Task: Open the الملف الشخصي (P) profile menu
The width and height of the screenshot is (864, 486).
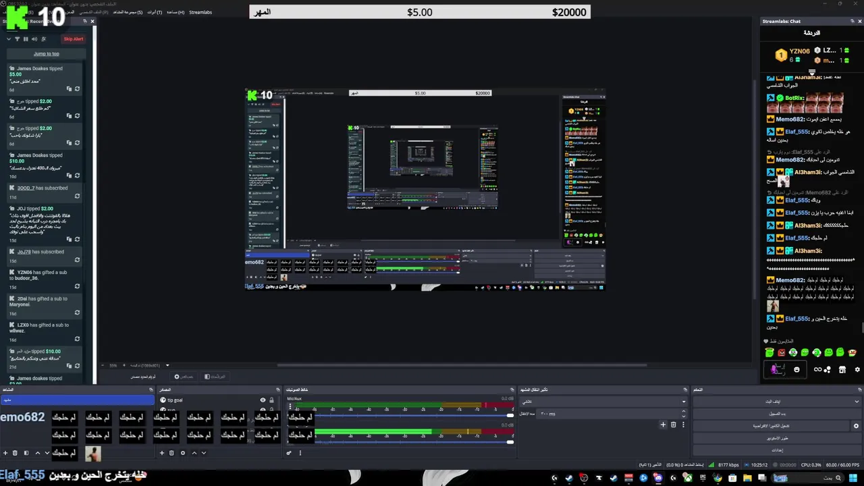Action: coord(94,12)
